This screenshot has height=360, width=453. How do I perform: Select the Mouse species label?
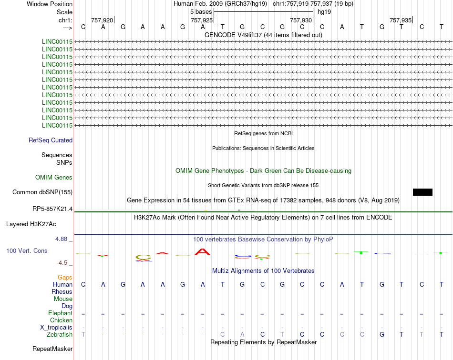pos(63,299)
